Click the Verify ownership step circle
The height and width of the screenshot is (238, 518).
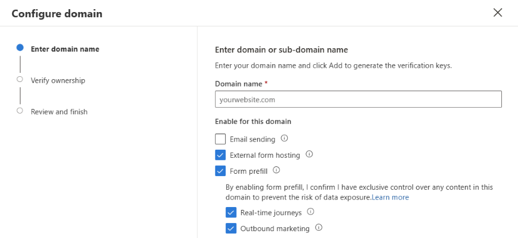(20, 79)
